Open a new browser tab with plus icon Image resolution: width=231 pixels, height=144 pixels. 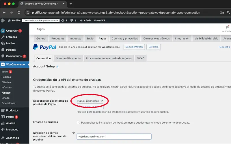pos(71,4)
